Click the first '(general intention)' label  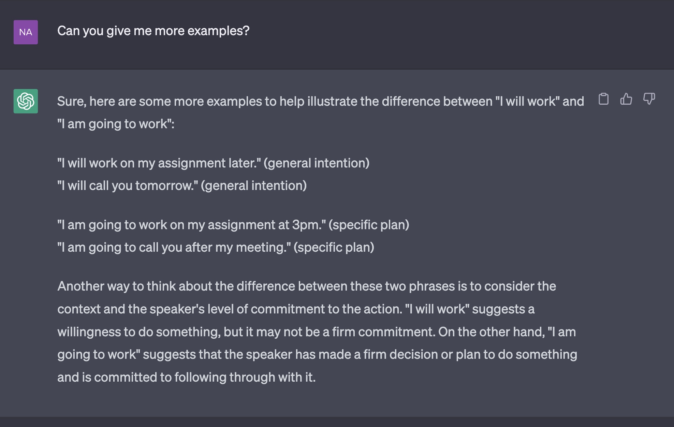click(317, 163)
